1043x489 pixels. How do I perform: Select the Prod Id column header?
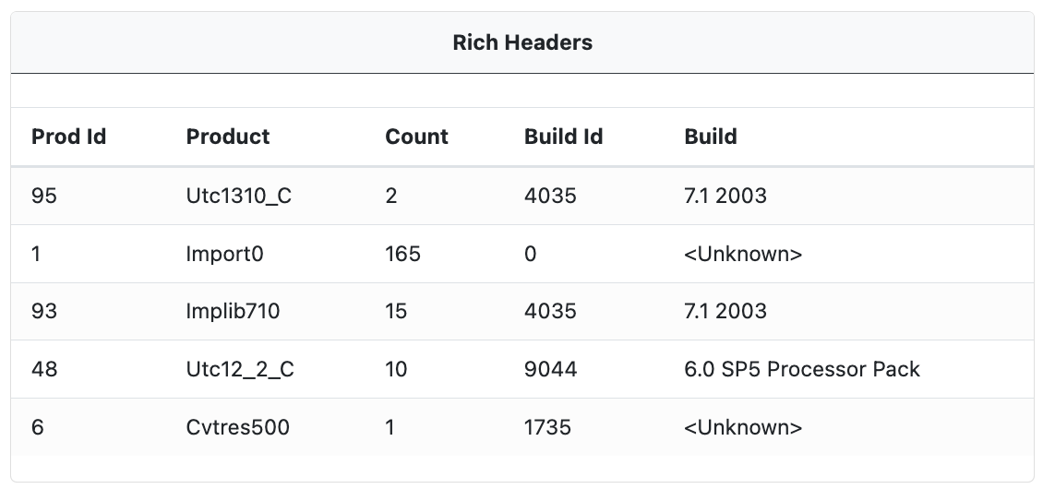coord(68,137)
